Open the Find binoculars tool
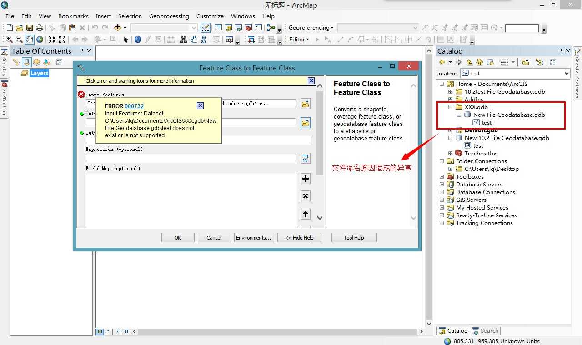582x345 pixels. point(183,40)
